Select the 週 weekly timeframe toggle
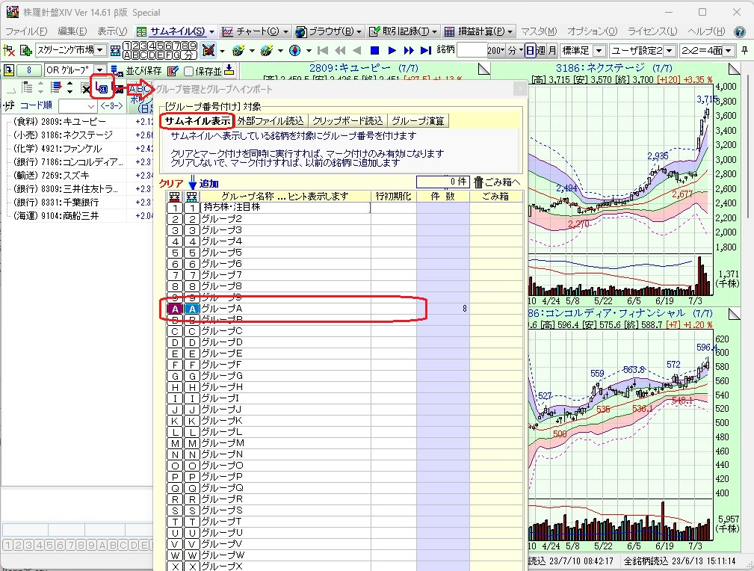Image resolution: width=754 pixels, height=571 pixels. pyautogui.click(x=541, y=50)
